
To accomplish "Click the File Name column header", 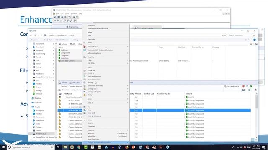I will pos(68,94).
